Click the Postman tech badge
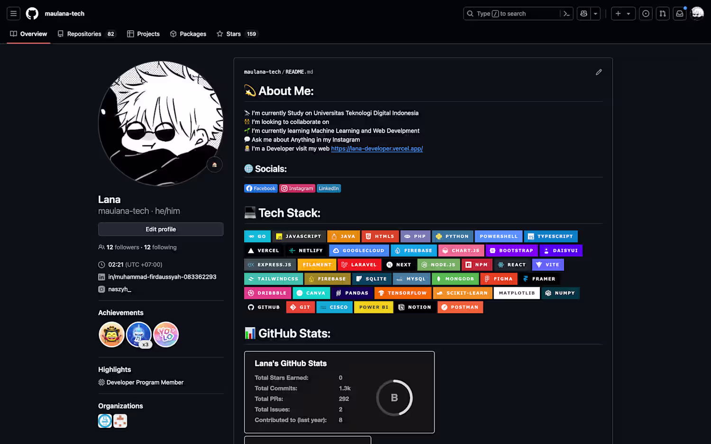The height and width of the screenshot is (444, 711). [460, 307]
